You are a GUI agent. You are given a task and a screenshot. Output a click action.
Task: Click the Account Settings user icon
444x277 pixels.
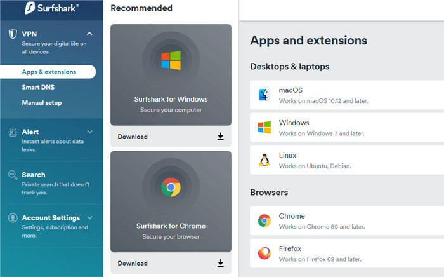click(x=13, y=218)
